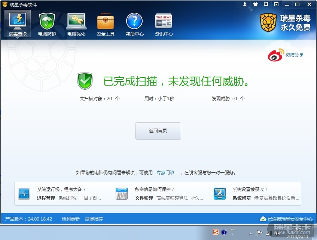Switch to the 电脑防护 protection tab
Image resolution: width=317 pixels, height=240 pixels.
point(47,24)
